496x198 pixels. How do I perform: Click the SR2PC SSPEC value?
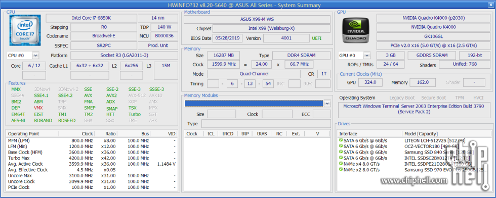click(103, 45)
